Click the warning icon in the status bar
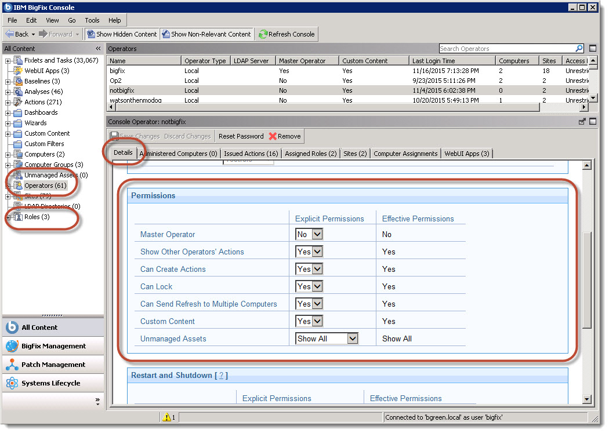The width and height of the screenshot is (609, 433). (167, 416)
